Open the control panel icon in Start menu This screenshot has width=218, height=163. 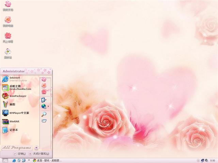44,100
